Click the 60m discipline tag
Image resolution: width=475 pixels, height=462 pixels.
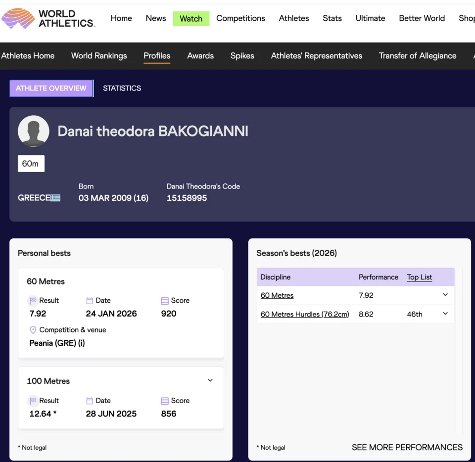31,164
